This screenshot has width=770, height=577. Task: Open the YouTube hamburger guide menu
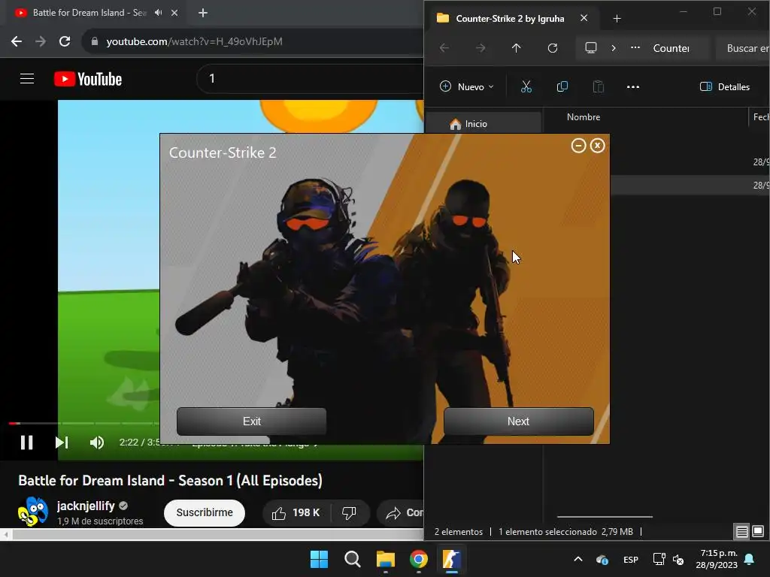(27, 78)
